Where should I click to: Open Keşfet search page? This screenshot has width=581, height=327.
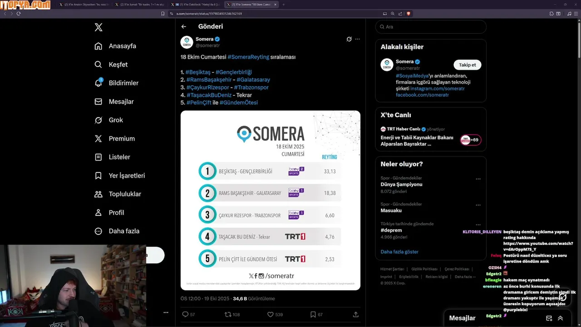click(111, 64)
